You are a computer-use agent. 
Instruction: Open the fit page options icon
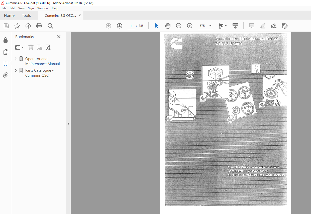point(223,26)
